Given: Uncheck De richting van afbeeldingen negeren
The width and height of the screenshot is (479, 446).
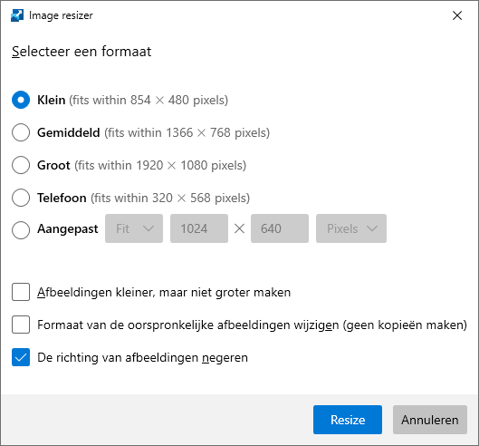Looking at the screenshot, I should (x=21, y=357).
